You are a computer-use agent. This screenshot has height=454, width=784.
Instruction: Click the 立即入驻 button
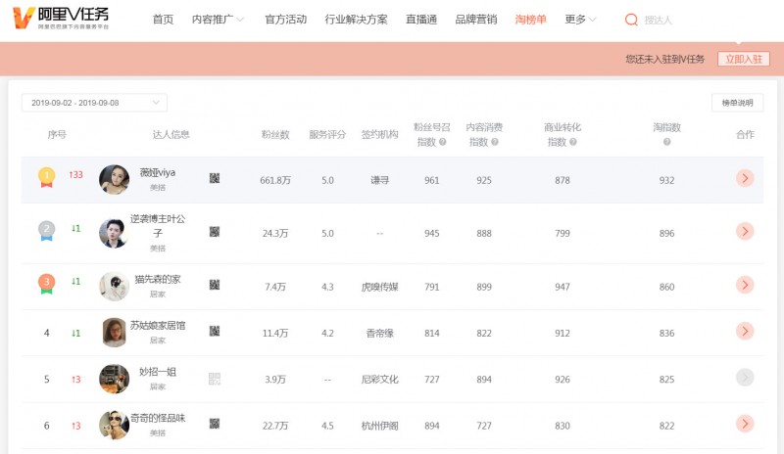[743, 59]
